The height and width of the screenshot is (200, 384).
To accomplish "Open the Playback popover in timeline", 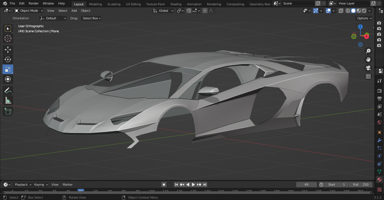I will [22, 185].
